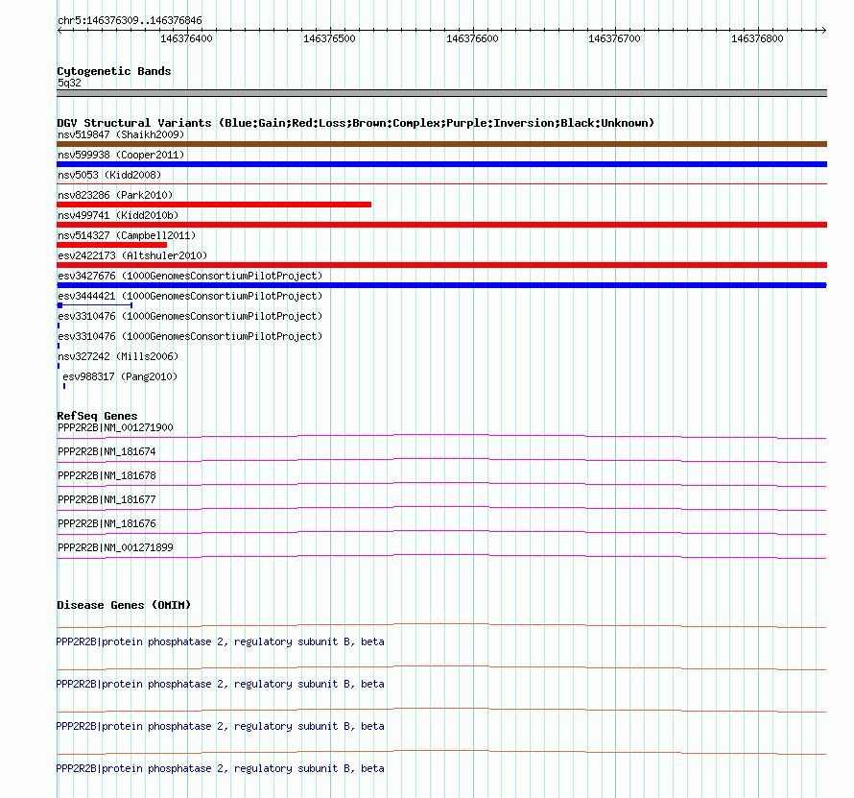The width and height of the screenshot is (854, 798).
Task: Open variant nsv823286 (Park2010) label
Action: 115,195
